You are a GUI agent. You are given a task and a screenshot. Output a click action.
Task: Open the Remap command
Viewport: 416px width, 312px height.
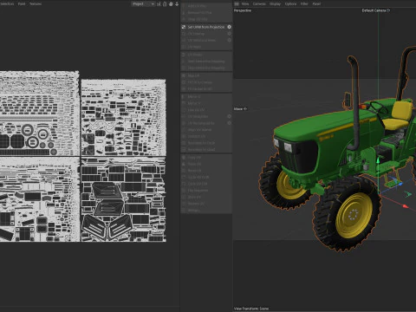206,211
